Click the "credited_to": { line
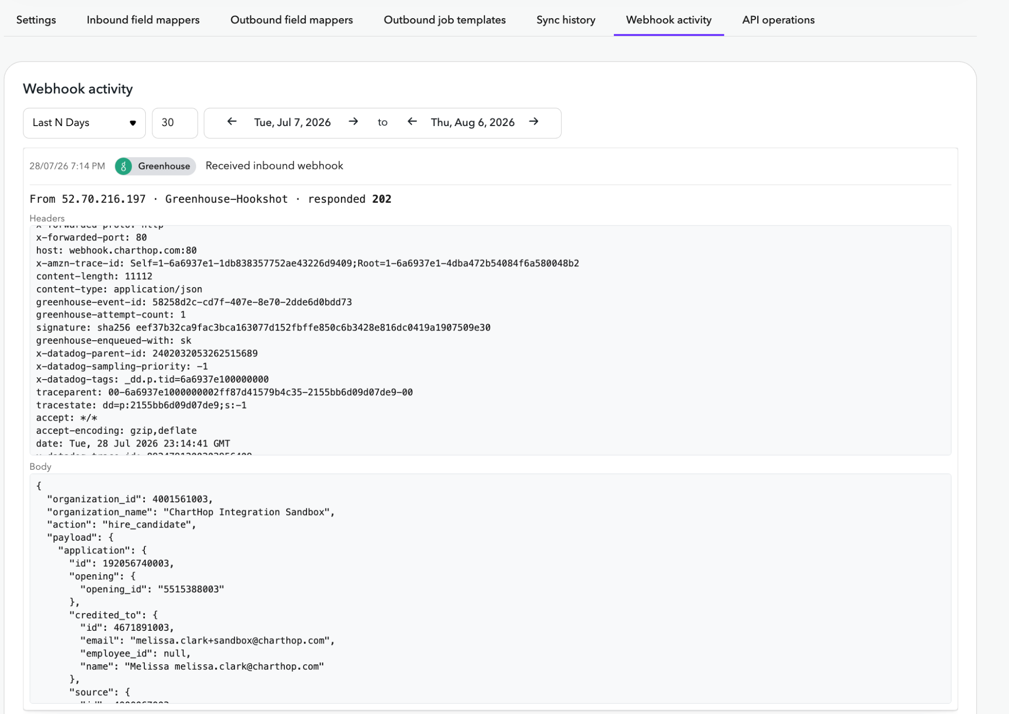 tap(113, 615)
